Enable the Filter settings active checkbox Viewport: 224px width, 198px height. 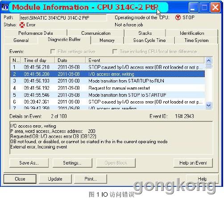[x=53, y=51]
